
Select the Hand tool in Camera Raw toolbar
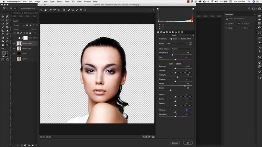[x=45, y=10]
